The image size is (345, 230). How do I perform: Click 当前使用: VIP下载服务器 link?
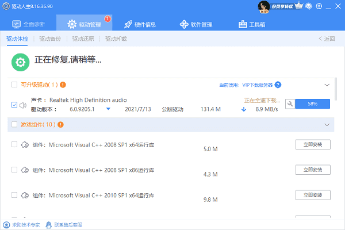[x=246, y=85]
